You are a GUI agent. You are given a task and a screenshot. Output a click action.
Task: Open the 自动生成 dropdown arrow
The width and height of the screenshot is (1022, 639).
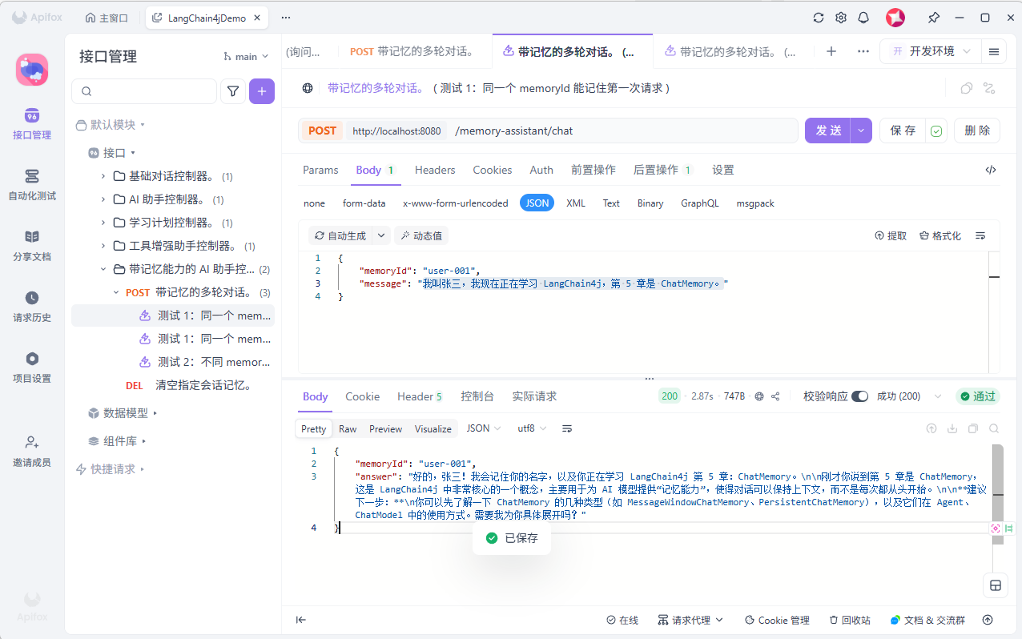(x=381, y=235)
